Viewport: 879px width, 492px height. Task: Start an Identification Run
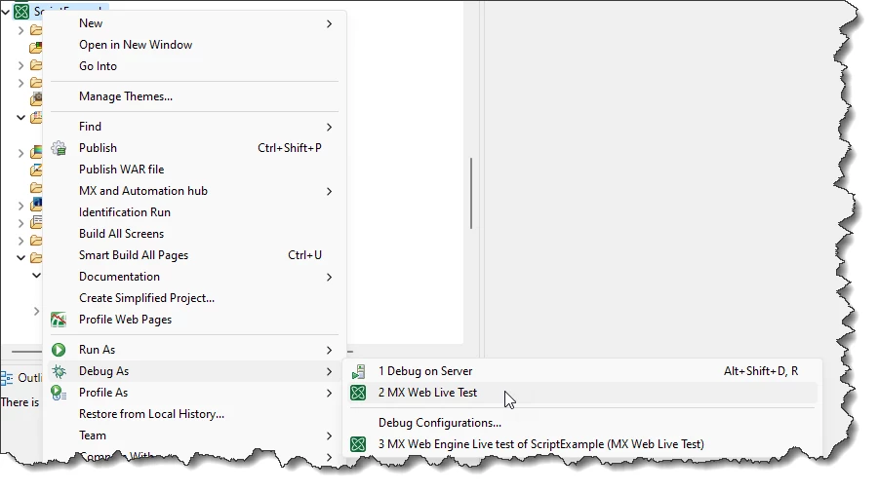tap(194, 212)
